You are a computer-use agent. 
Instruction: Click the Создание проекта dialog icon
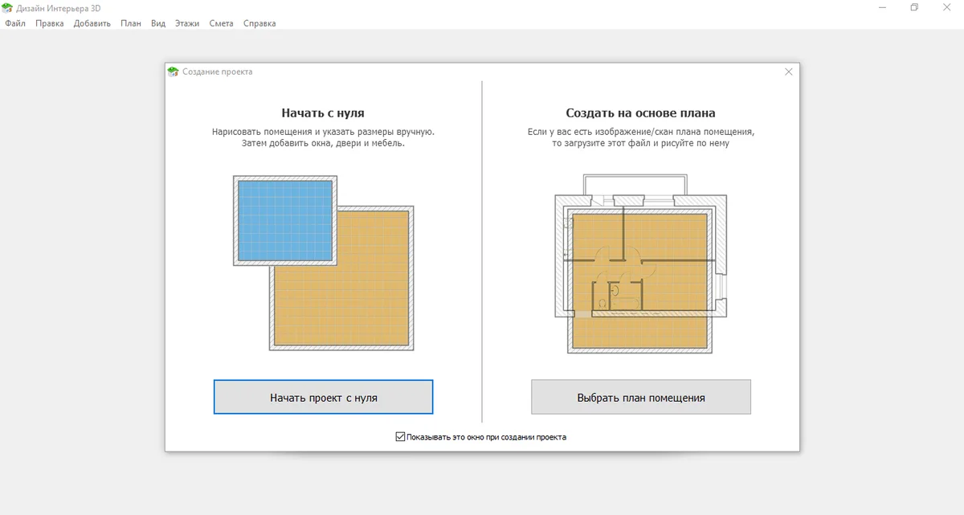pos(173,72)
